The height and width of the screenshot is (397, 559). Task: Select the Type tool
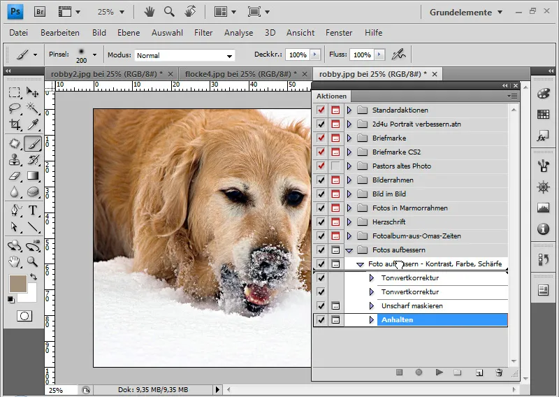[33, 210]
